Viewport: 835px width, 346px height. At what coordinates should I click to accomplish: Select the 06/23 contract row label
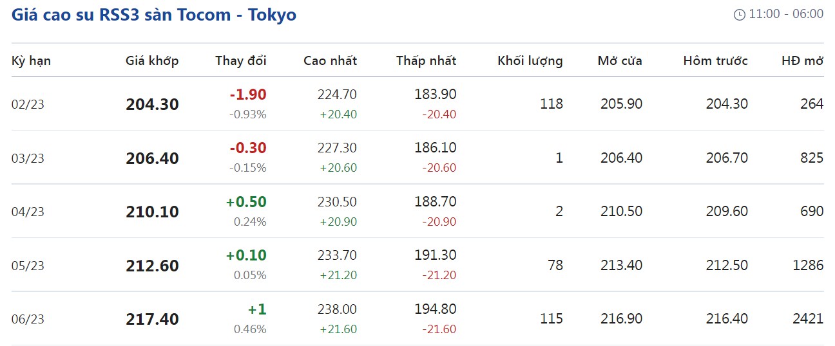click(x=28, y=319)
